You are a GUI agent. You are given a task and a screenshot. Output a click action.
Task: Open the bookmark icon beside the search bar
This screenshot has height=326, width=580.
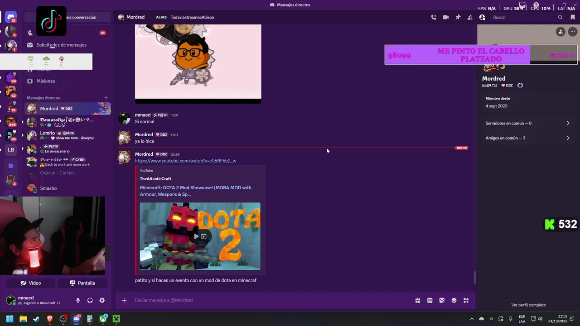(x=573, y=17)
